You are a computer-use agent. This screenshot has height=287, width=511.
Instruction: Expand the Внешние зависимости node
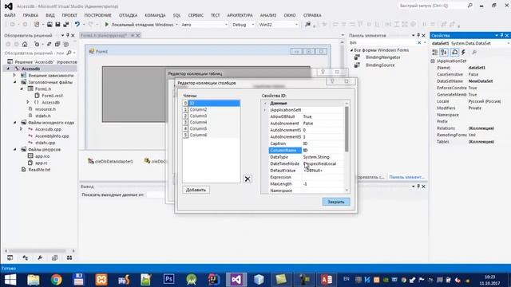pyautogui.click(x=14, y=75)
